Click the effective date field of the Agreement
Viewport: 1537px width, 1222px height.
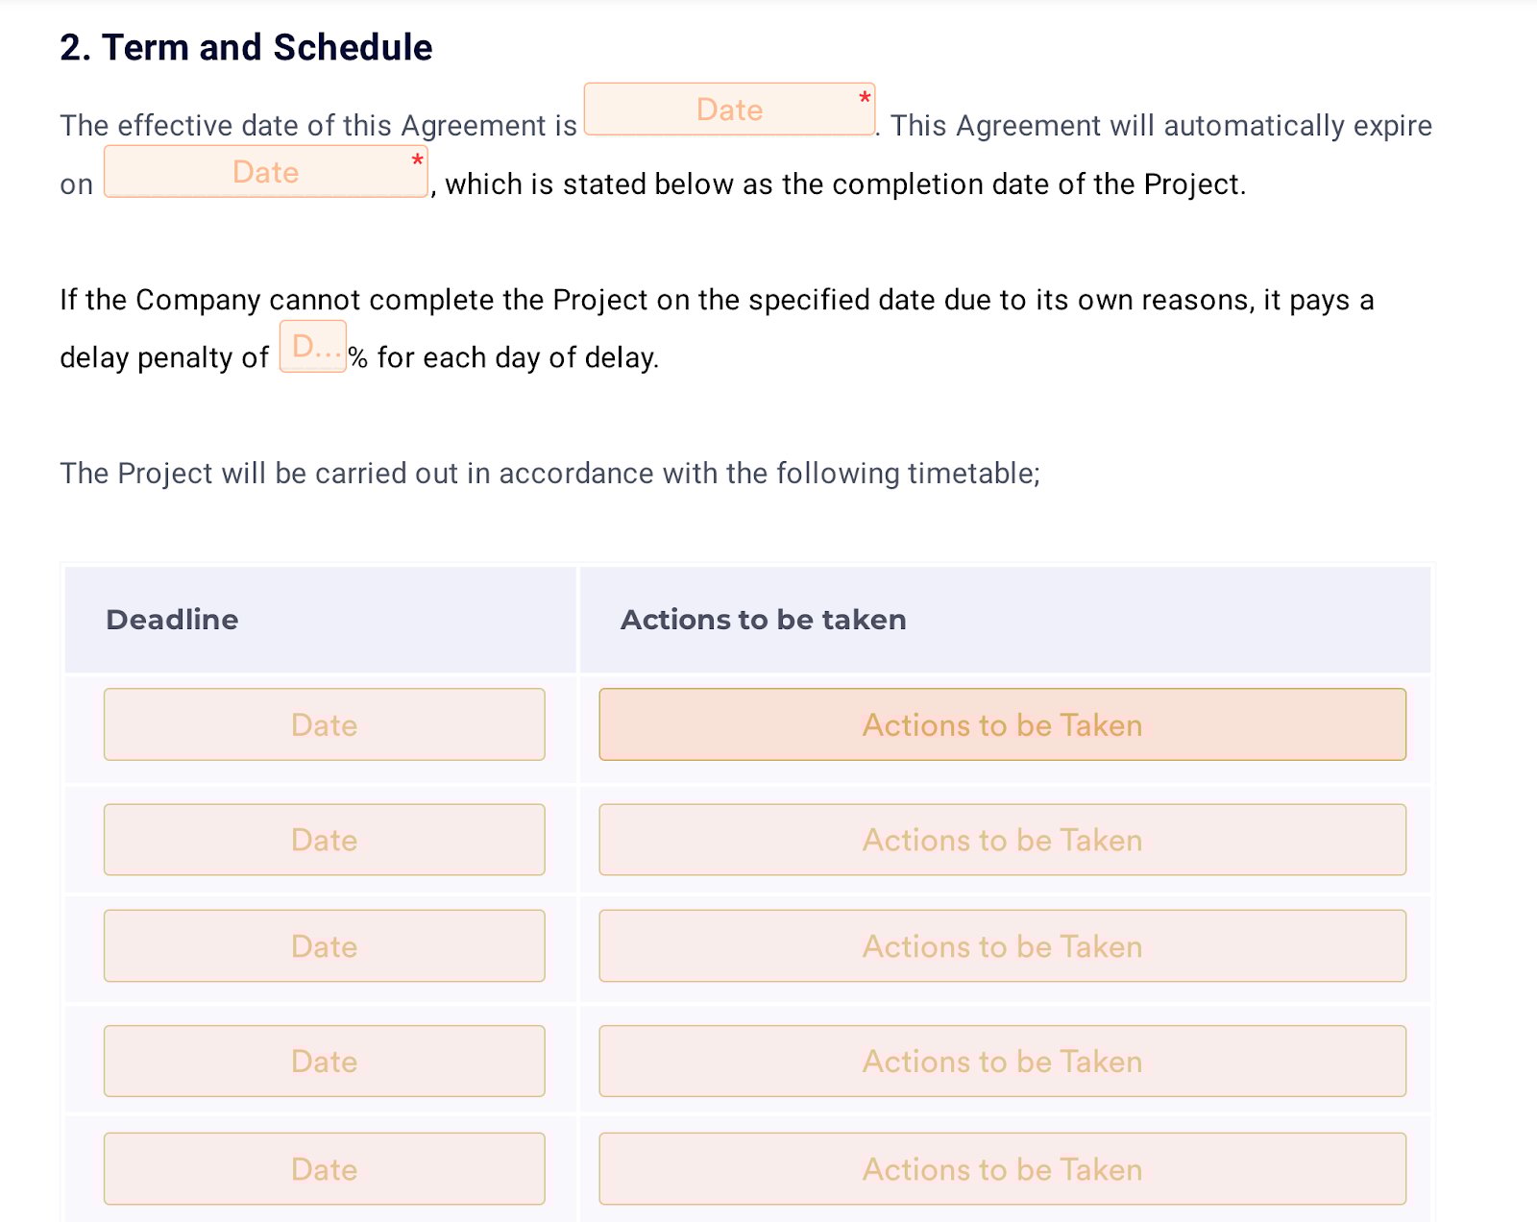729,110
